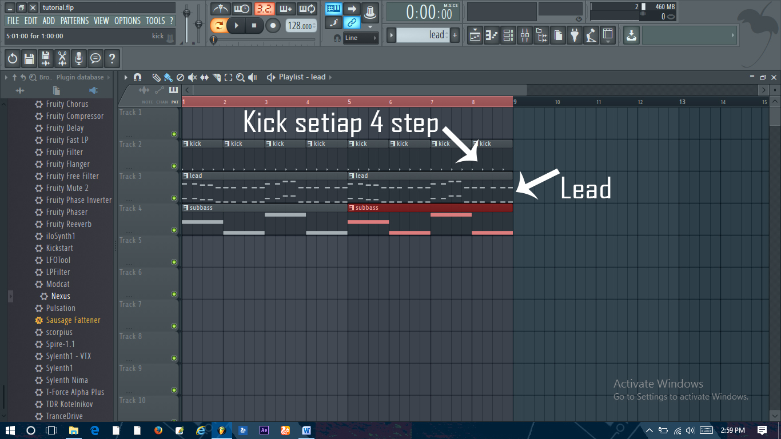The image size is (781, 439).
Task: Select the Delete tool in Playlist
Action: click(180, 77)
